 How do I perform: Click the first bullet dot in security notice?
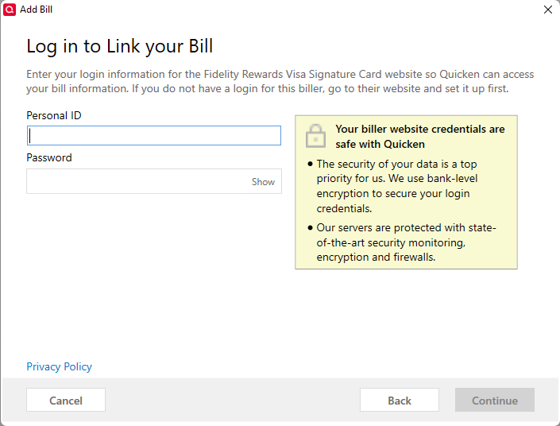click(310, 164)
